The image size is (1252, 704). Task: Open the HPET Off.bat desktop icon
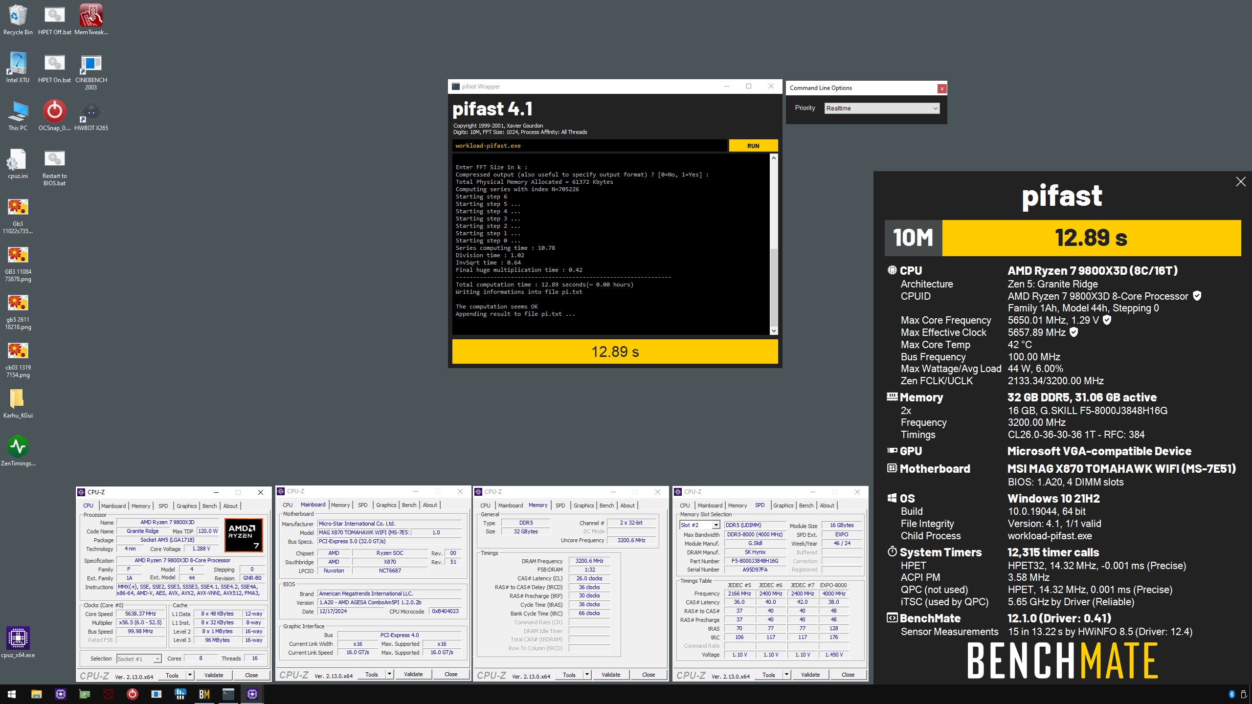click(x=54, y=20)
